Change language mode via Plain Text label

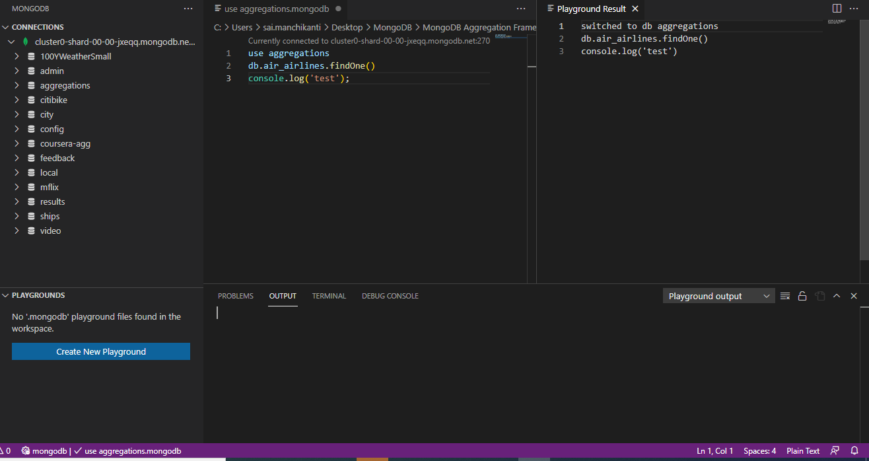pyautogui.click(x=803, y=450)
